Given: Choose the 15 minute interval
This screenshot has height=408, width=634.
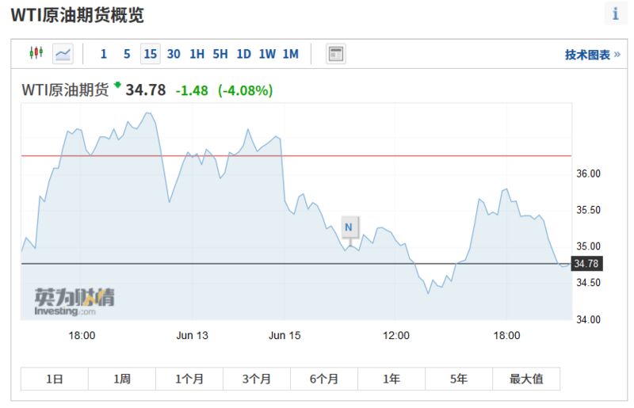Looking at the screenshot, I should click(x=150, y=54).
